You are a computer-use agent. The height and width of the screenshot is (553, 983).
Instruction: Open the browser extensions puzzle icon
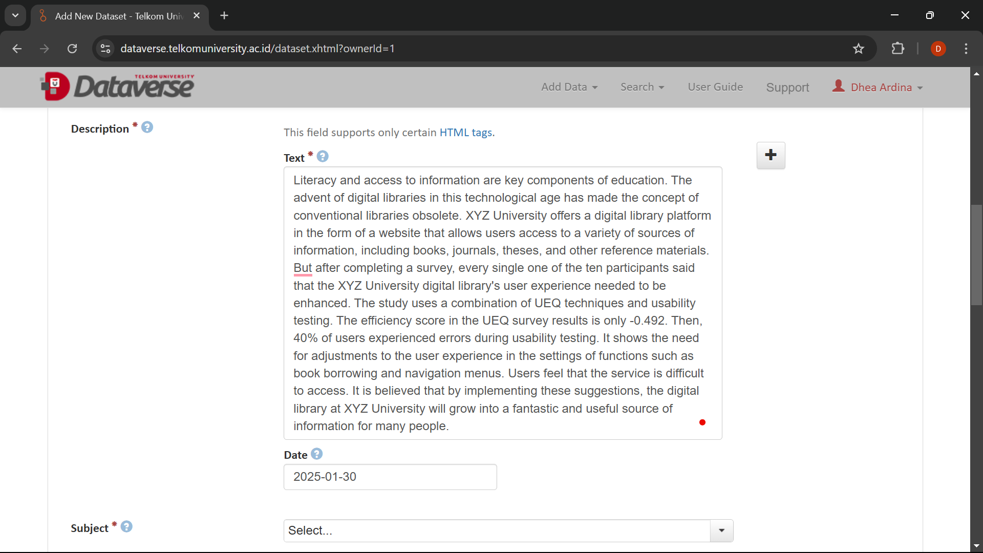click(x=898, y=49)
